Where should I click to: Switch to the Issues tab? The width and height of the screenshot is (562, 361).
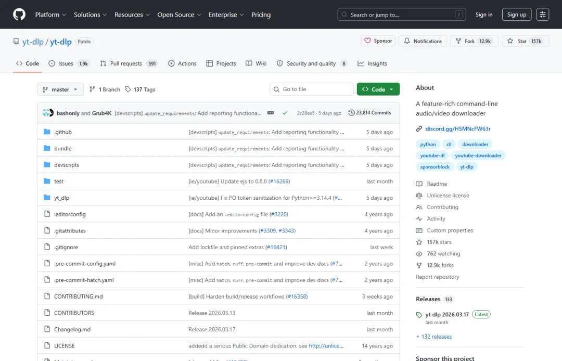coord(69,63)
